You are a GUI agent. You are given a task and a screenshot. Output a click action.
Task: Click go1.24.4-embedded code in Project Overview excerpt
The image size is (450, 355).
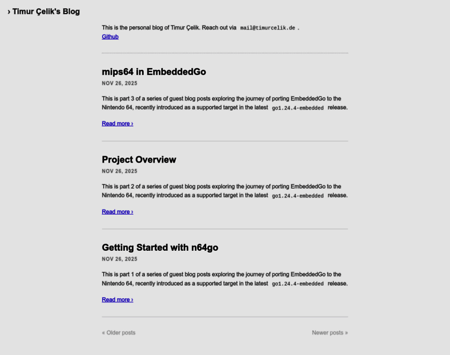tap(298, 196)
